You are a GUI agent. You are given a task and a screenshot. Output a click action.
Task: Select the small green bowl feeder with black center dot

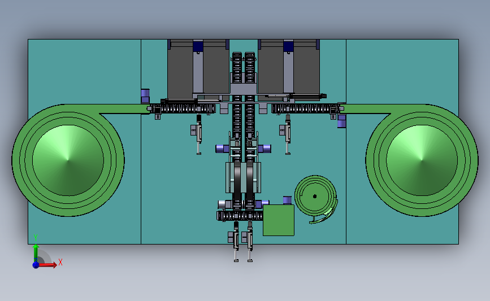coord(315,196)
